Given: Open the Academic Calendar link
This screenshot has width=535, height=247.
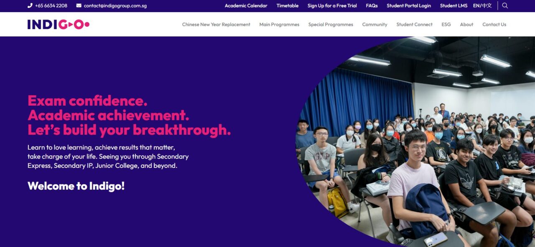Looking at the screenshot, I should (x=246, y=6).
